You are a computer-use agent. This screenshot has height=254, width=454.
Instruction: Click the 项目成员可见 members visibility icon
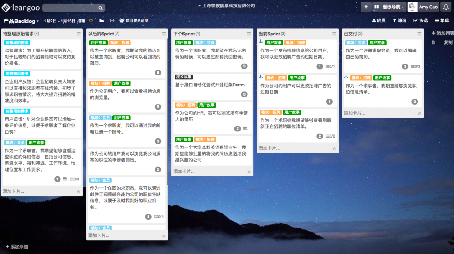[x=122, y=20]
